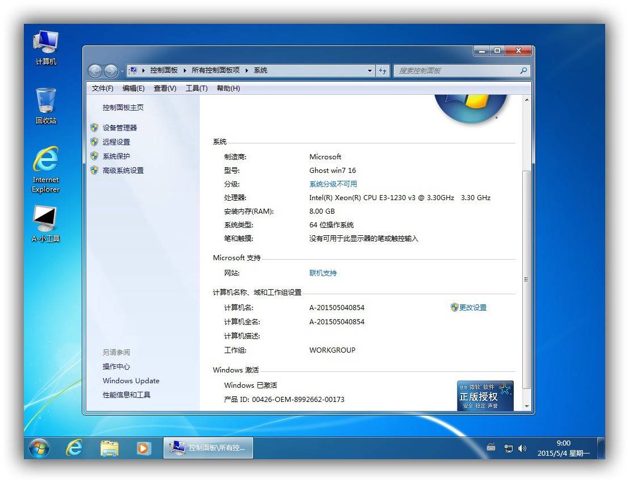Open the 查看(V) menu

tap(165, 88)
